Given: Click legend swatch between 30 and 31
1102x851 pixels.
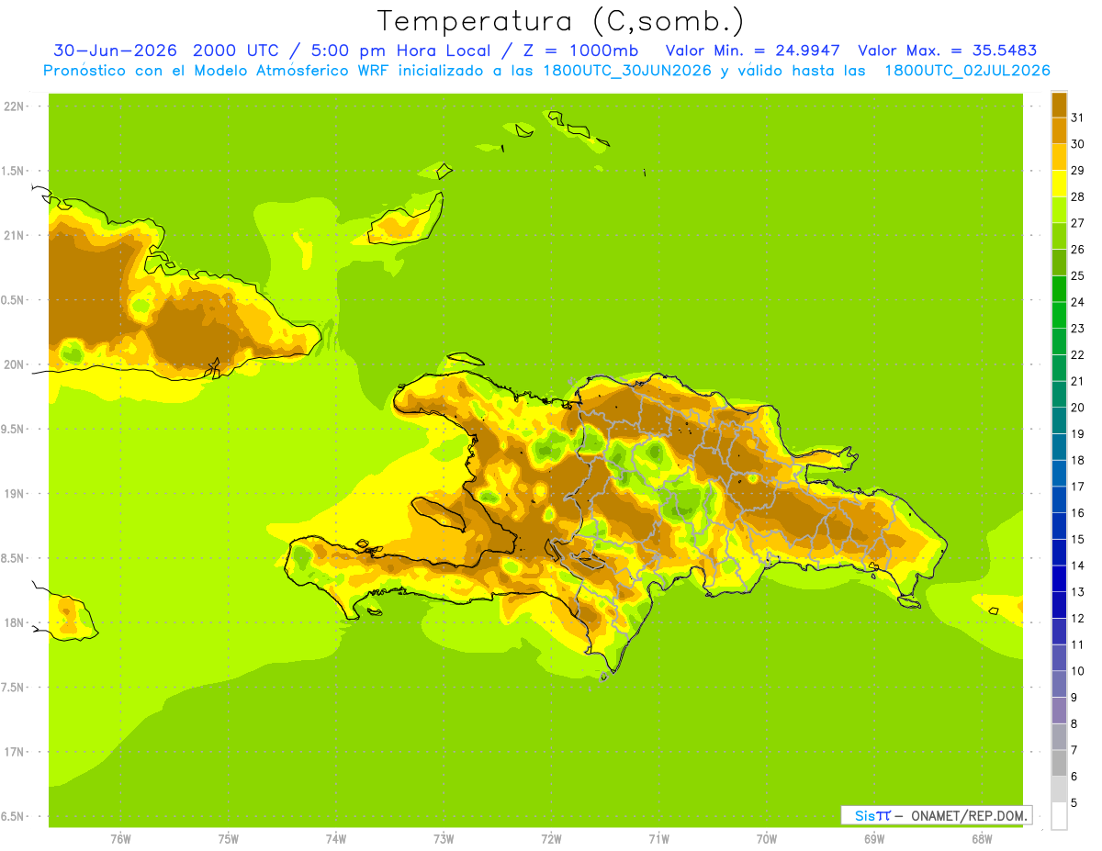Looking at the screenshot, I should [x=1059, y=130].
